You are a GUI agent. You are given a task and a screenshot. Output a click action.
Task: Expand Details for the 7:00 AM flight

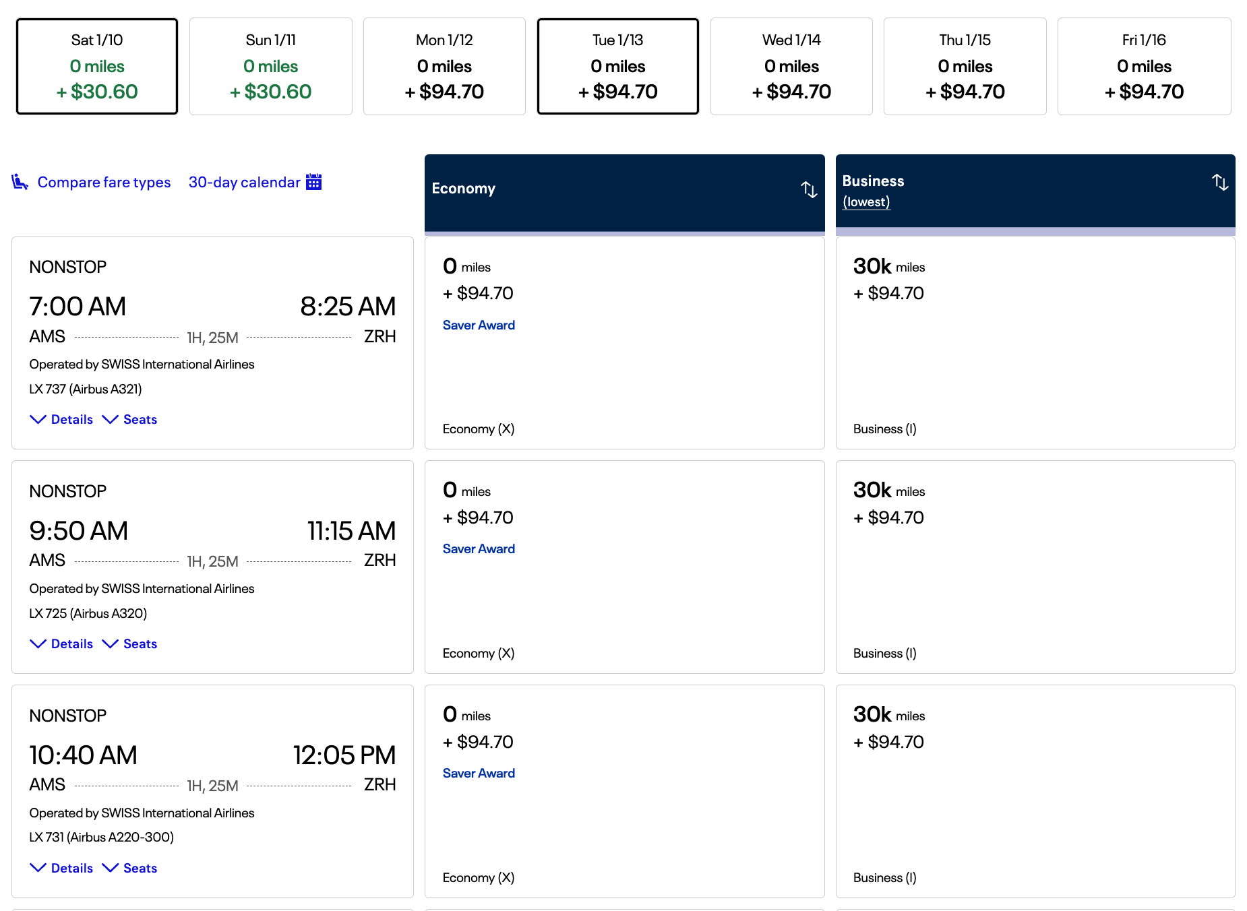point(62,419)
